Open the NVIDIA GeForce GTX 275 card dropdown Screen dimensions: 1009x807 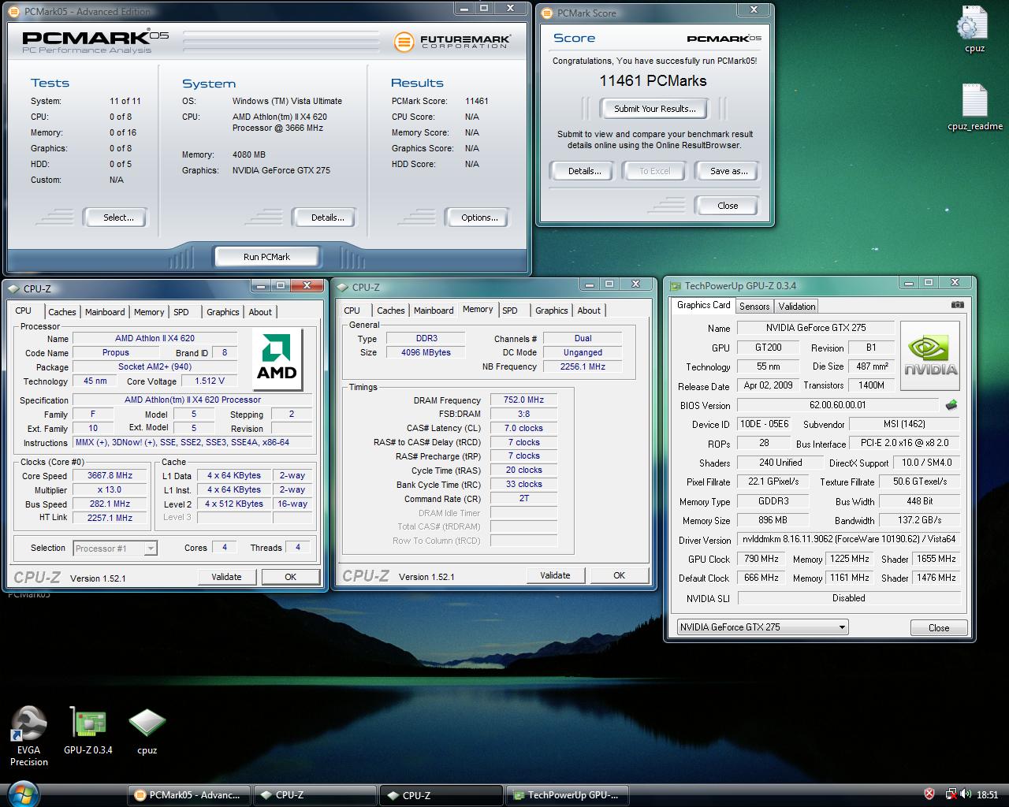(x=762, y=627)
